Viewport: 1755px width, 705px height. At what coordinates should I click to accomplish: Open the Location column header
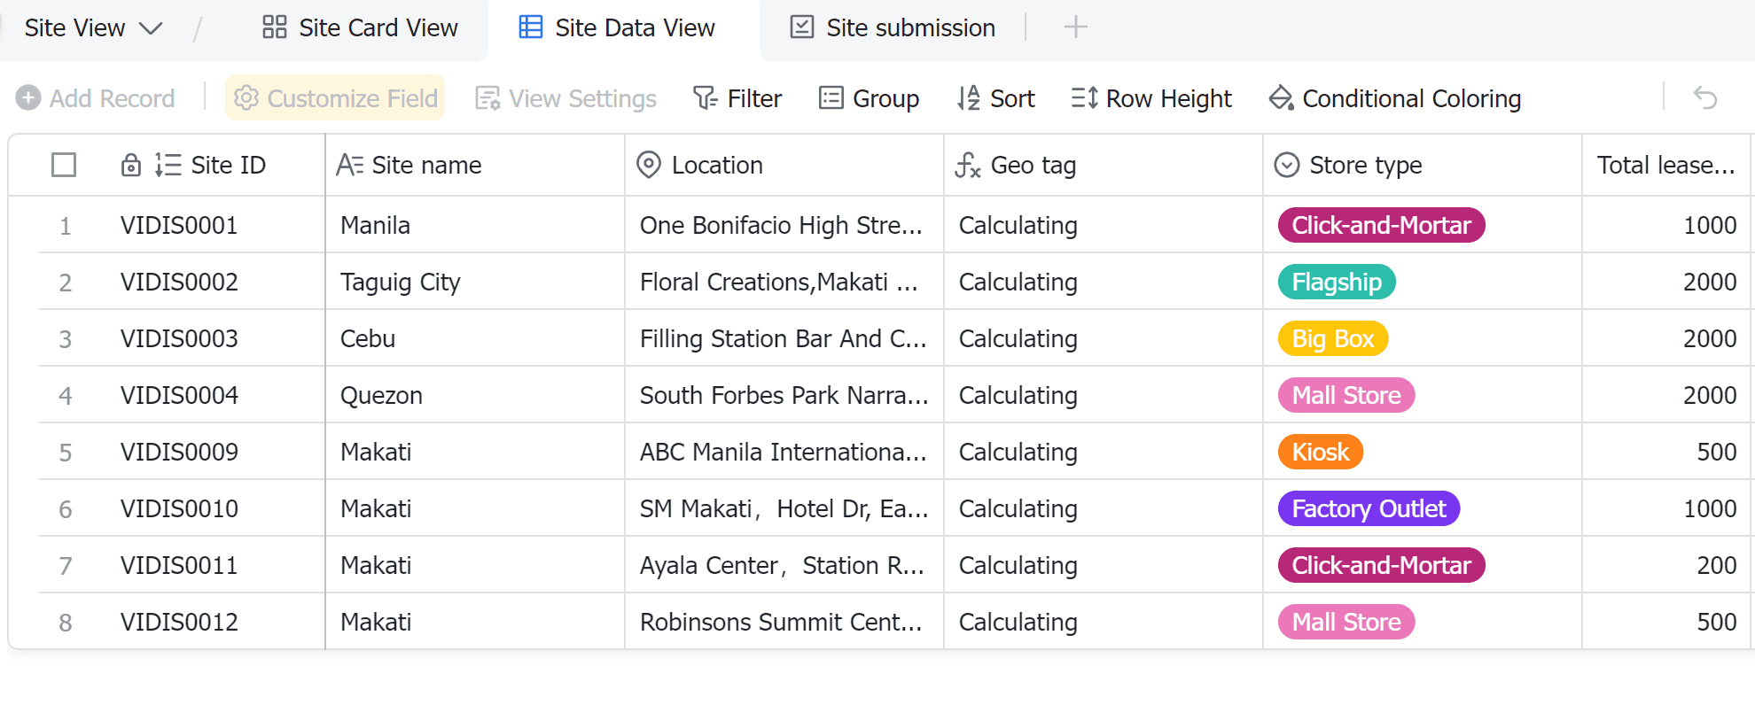tap(716, 166)
